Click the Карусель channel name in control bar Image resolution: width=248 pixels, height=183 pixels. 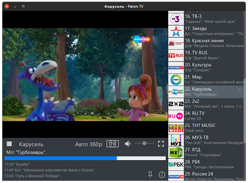31,144
